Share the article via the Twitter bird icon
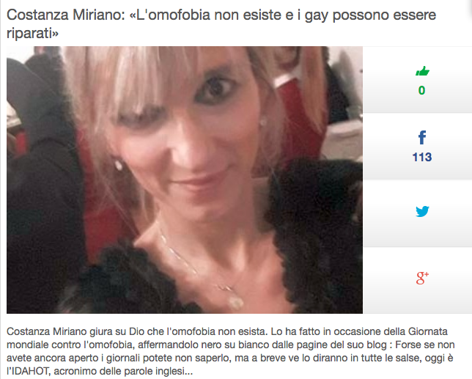 tap(422, 211)
